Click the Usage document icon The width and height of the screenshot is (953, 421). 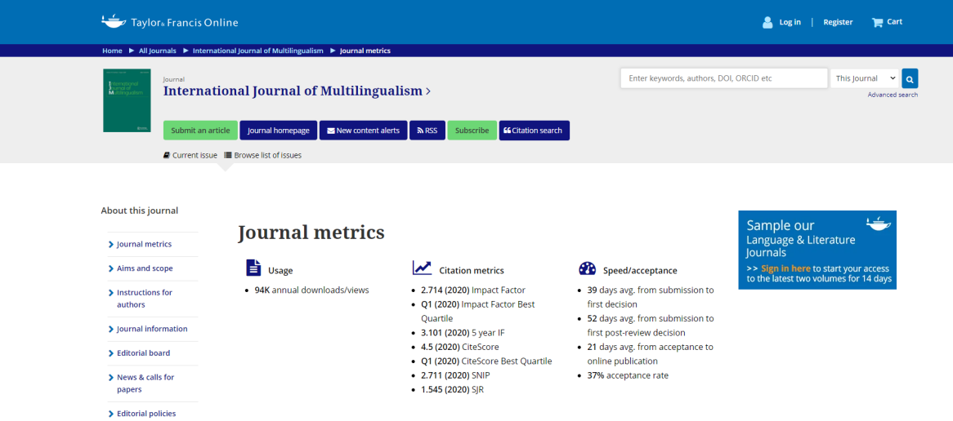(x=253, y=268)
